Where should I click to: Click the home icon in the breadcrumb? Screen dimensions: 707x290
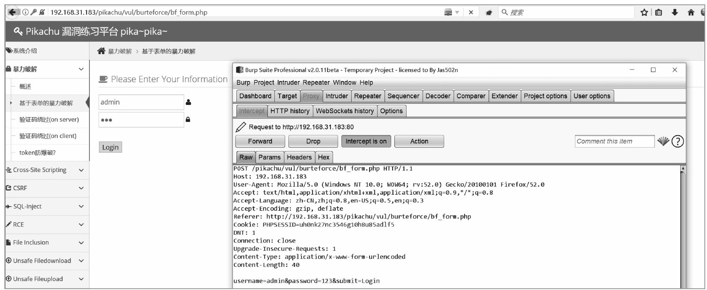pos(101,51)
